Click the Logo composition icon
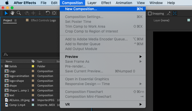The height and width of the screenshot is (111, 192). 7,71
